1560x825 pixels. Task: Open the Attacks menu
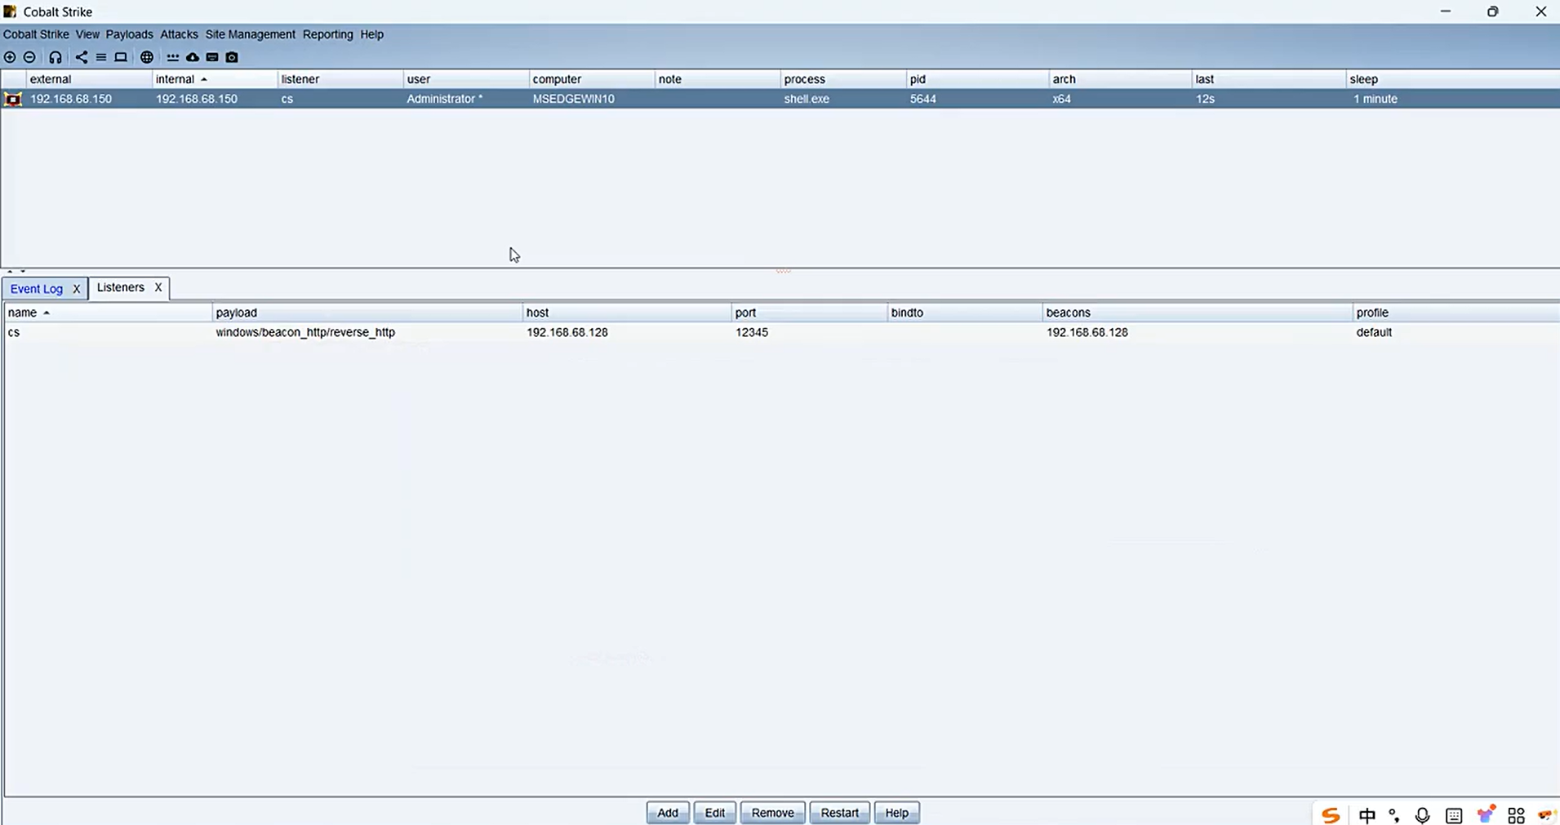(179, 34)
